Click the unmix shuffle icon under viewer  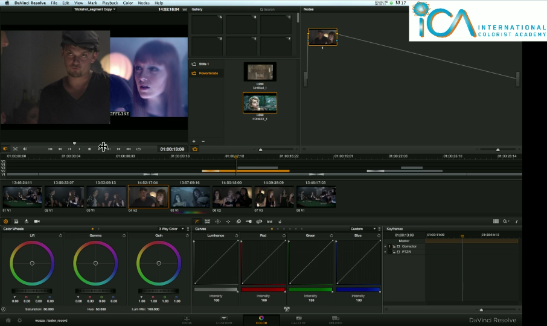point(15,149)
